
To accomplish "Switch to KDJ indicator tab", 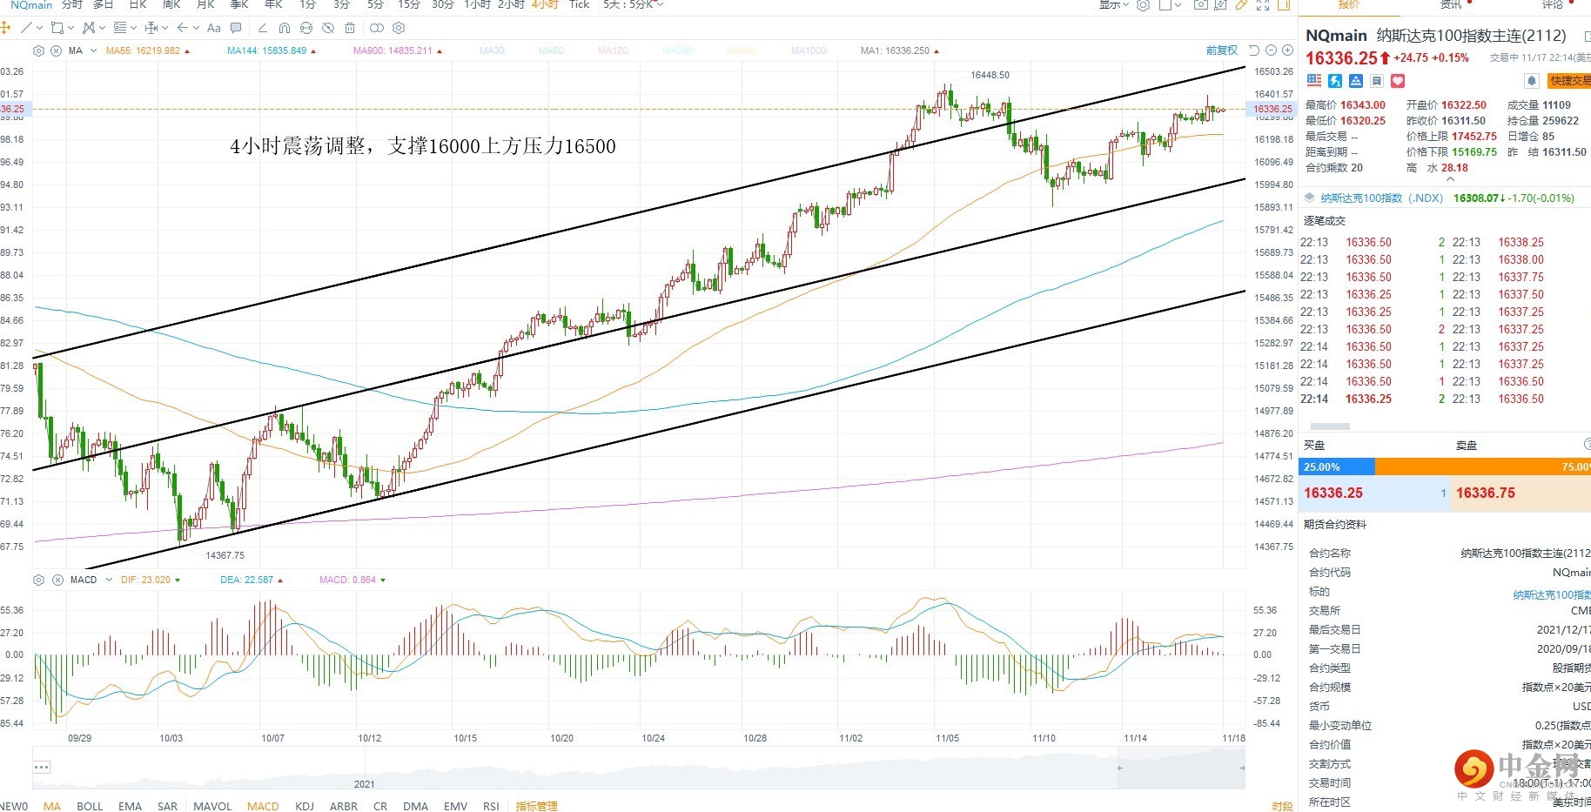I will [305, 806].
